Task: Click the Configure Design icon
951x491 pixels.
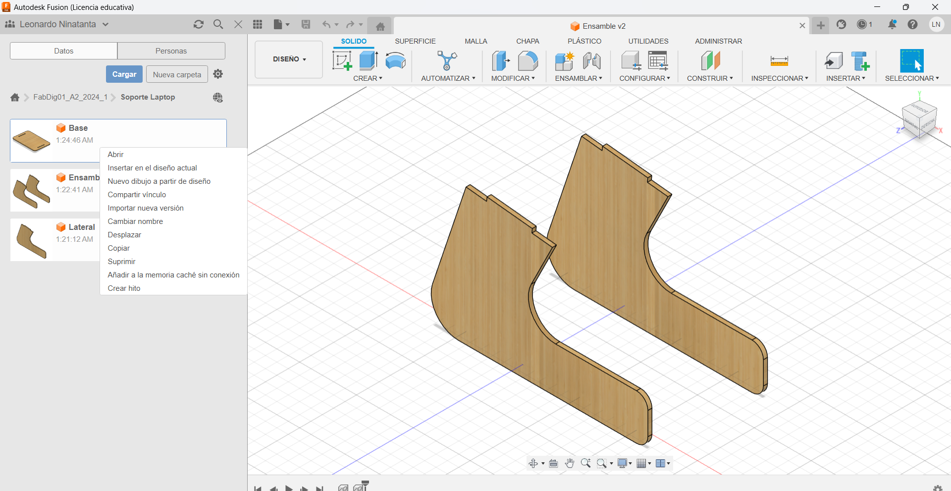Action: click(631, 61)
